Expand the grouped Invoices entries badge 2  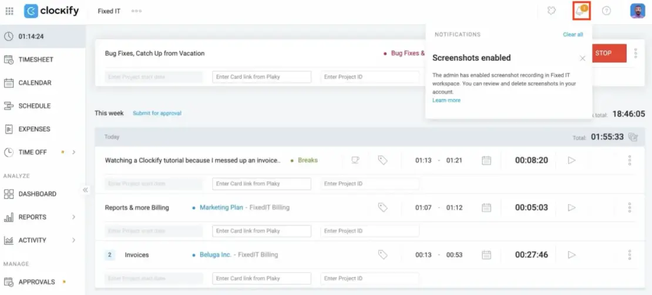(109, 255)
